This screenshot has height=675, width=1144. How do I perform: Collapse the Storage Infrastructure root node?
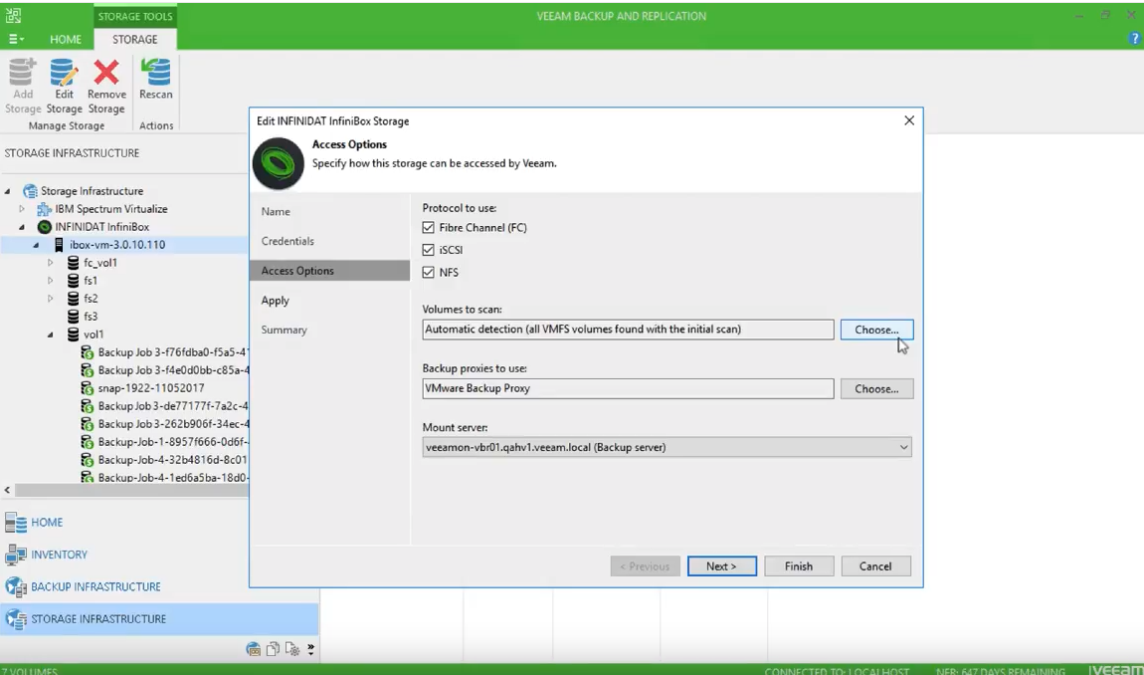coord(8,191)
